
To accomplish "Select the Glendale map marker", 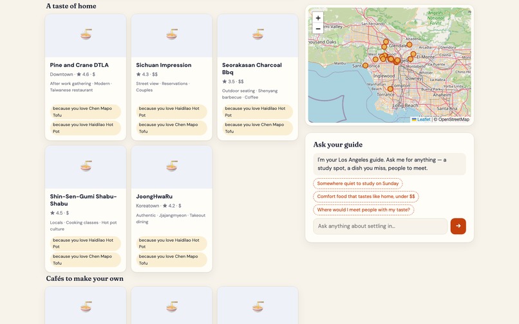I will [x=410, y=44].
